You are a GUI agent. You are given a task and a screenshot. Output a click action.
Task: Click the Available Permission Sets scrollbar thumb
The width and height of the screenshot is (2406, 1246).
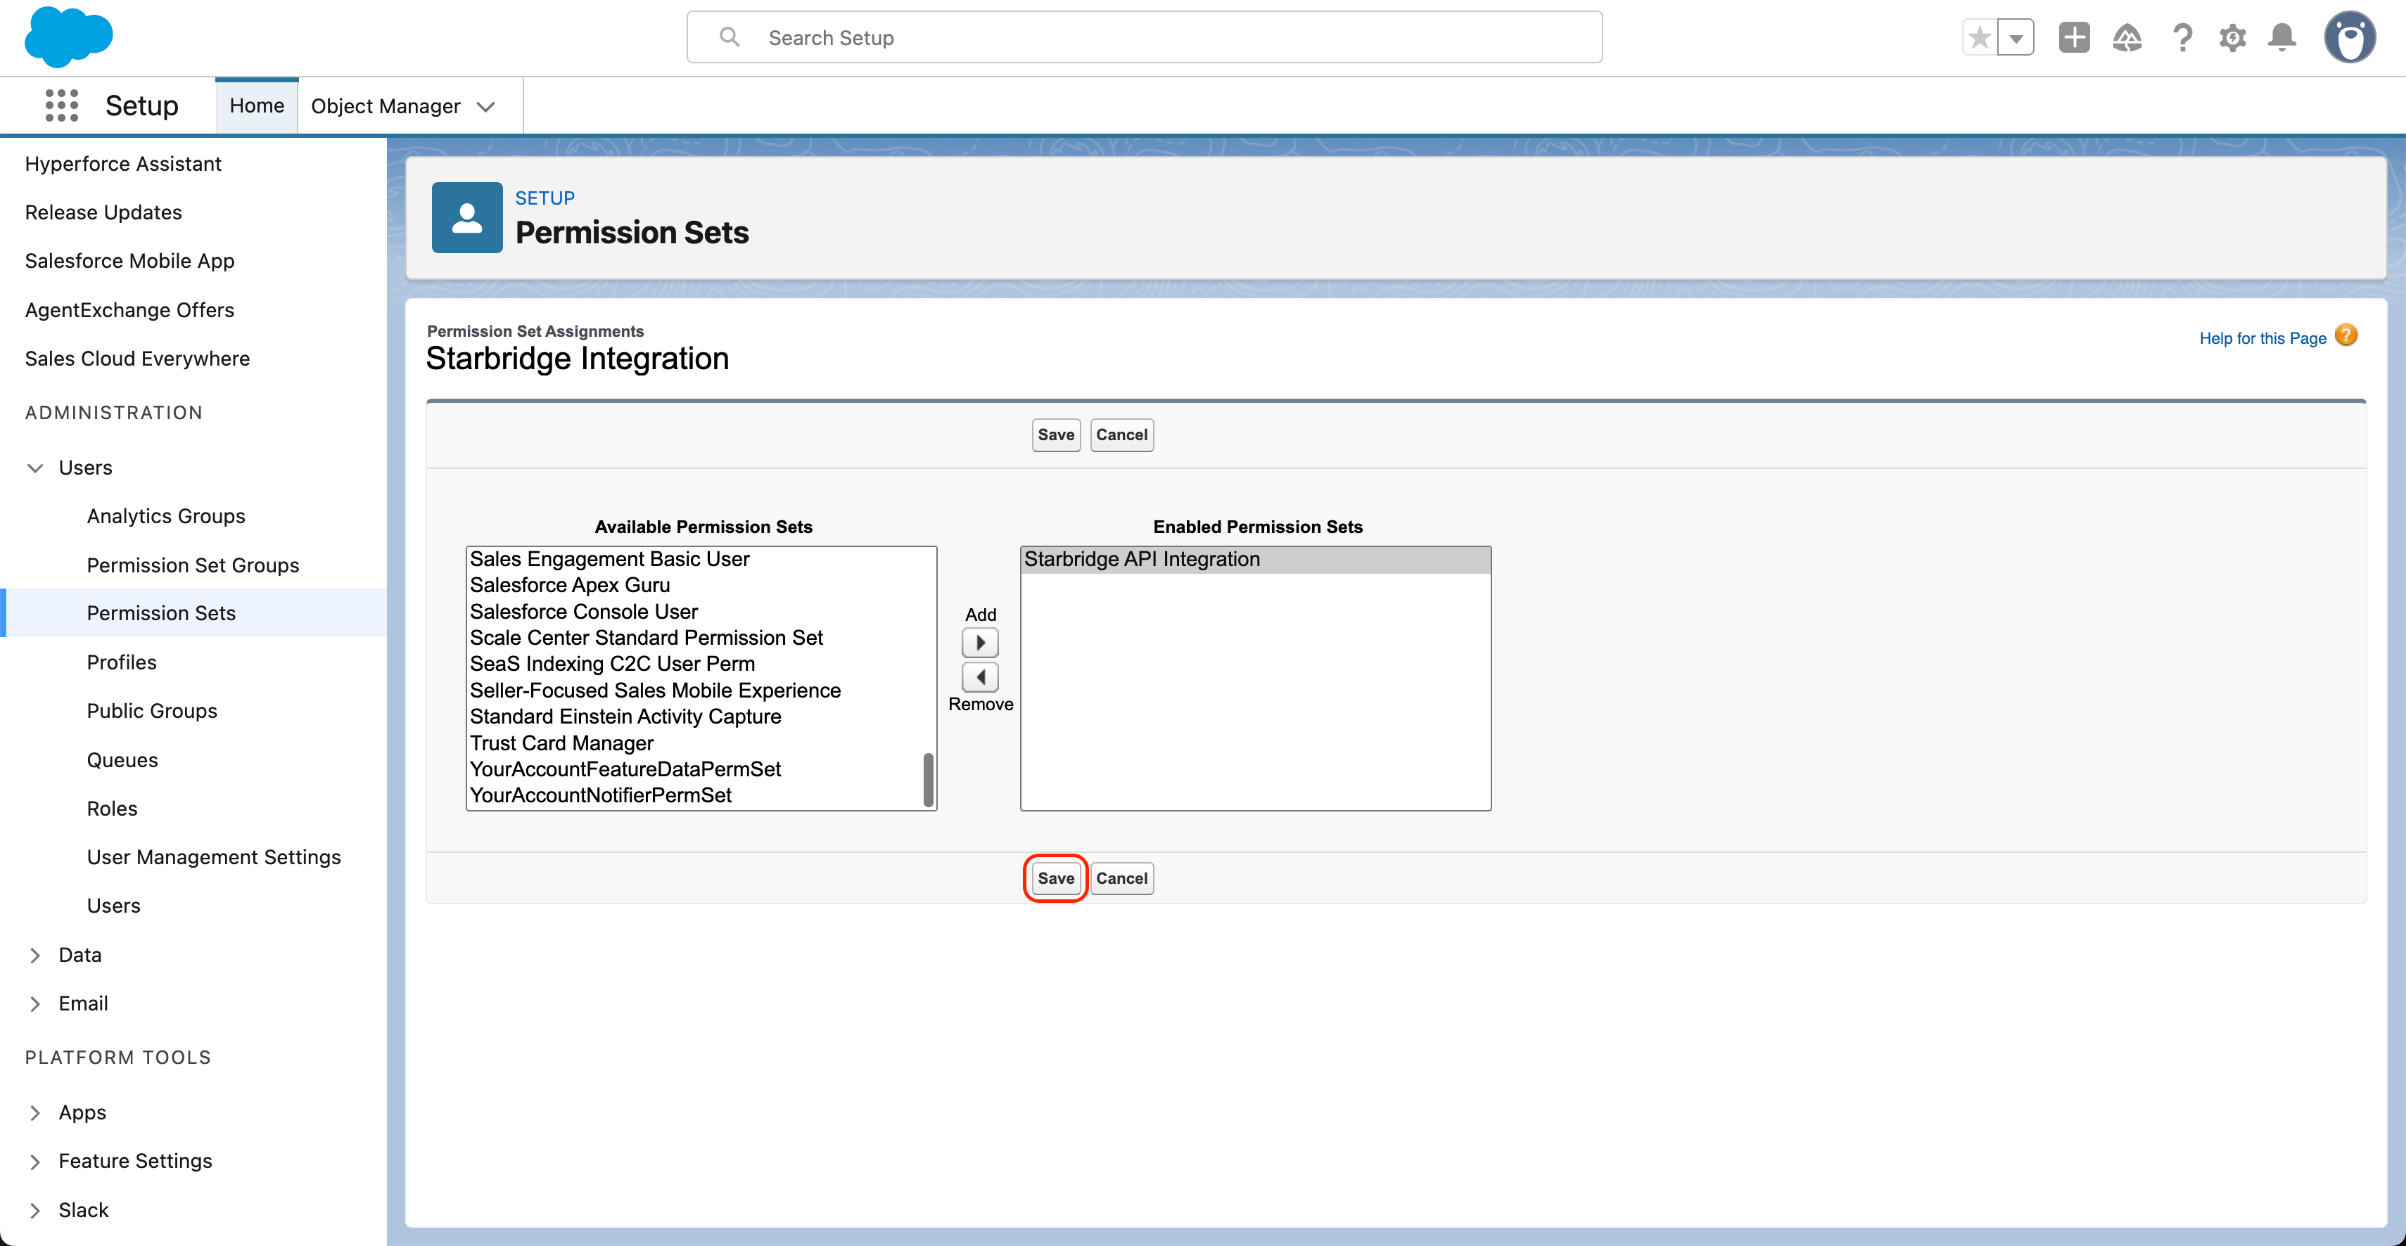click(x=927, y=779)
